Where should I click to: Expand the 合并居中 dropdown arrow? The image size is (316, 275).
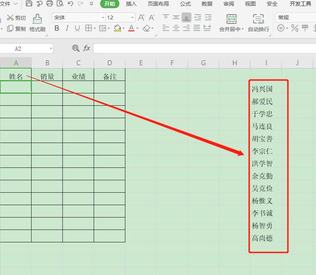(242, 29)
